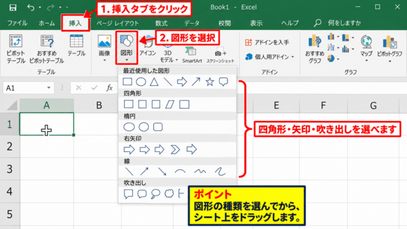This screenshot has width=407, height=229.
Task: Click the formula confirm checkmark
Action: click(94, 88)
